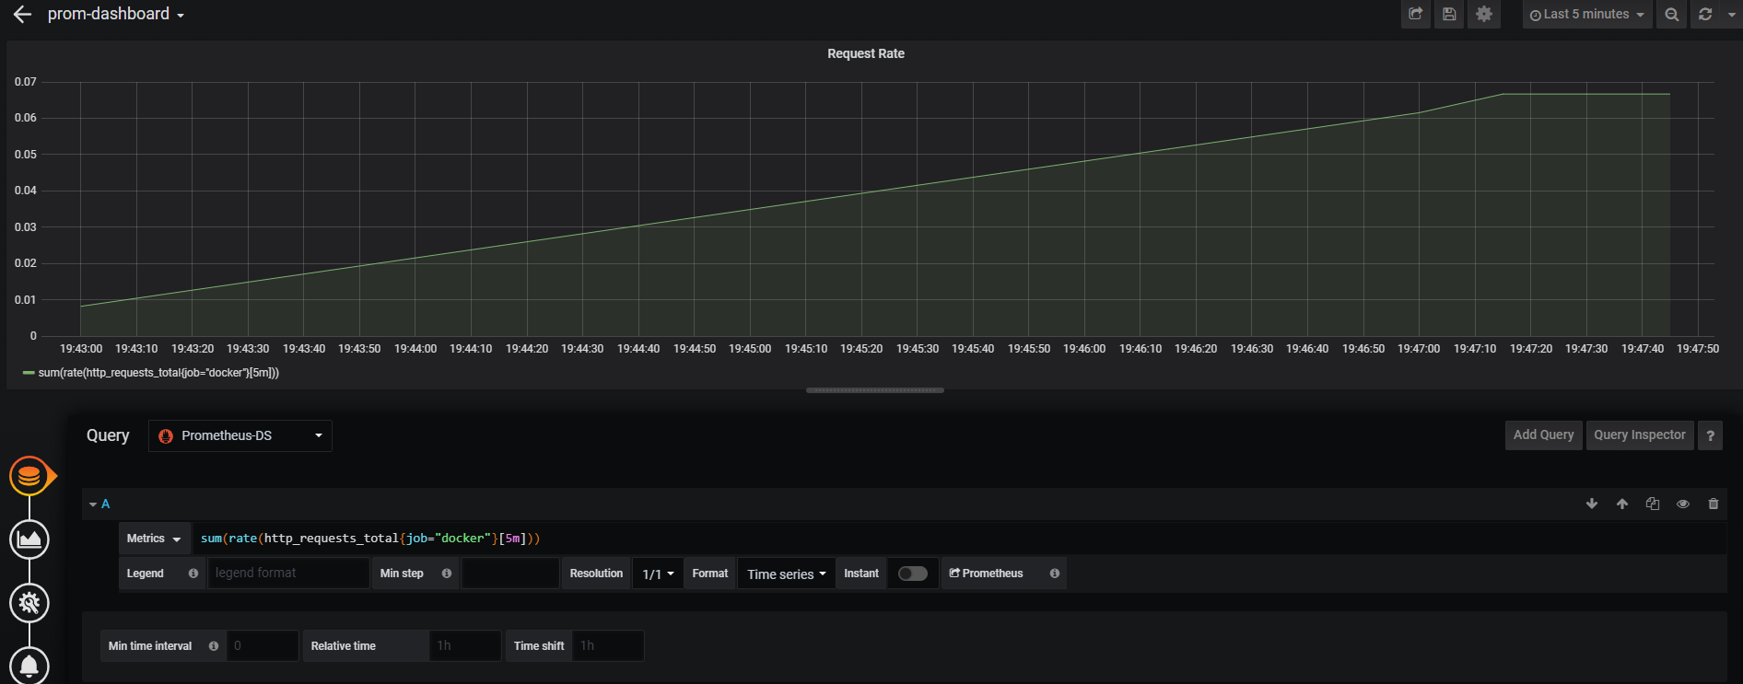Go back using the left arrow icon
The image size is (1743, 684).
point(23,15)
